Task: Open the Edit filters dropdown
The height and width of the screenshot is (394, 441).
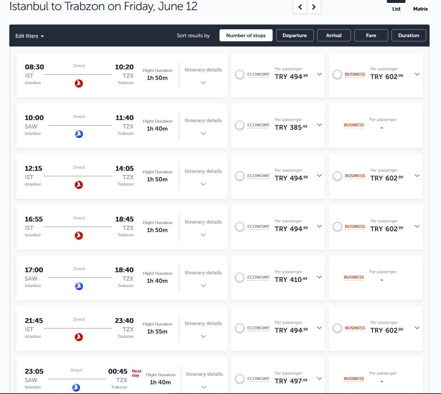Action: (x=30, y=36)
